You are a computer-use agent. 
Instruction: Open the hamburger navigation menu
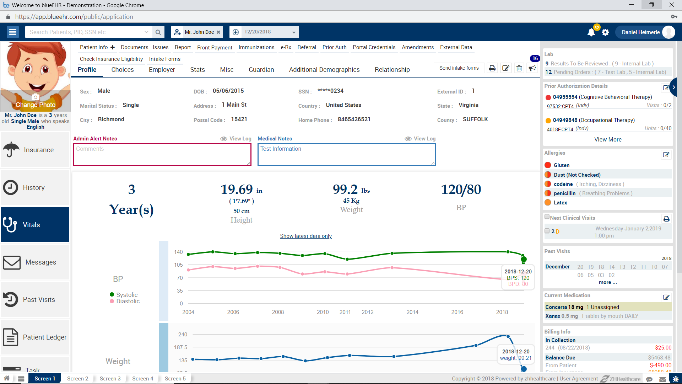point(13,32)
